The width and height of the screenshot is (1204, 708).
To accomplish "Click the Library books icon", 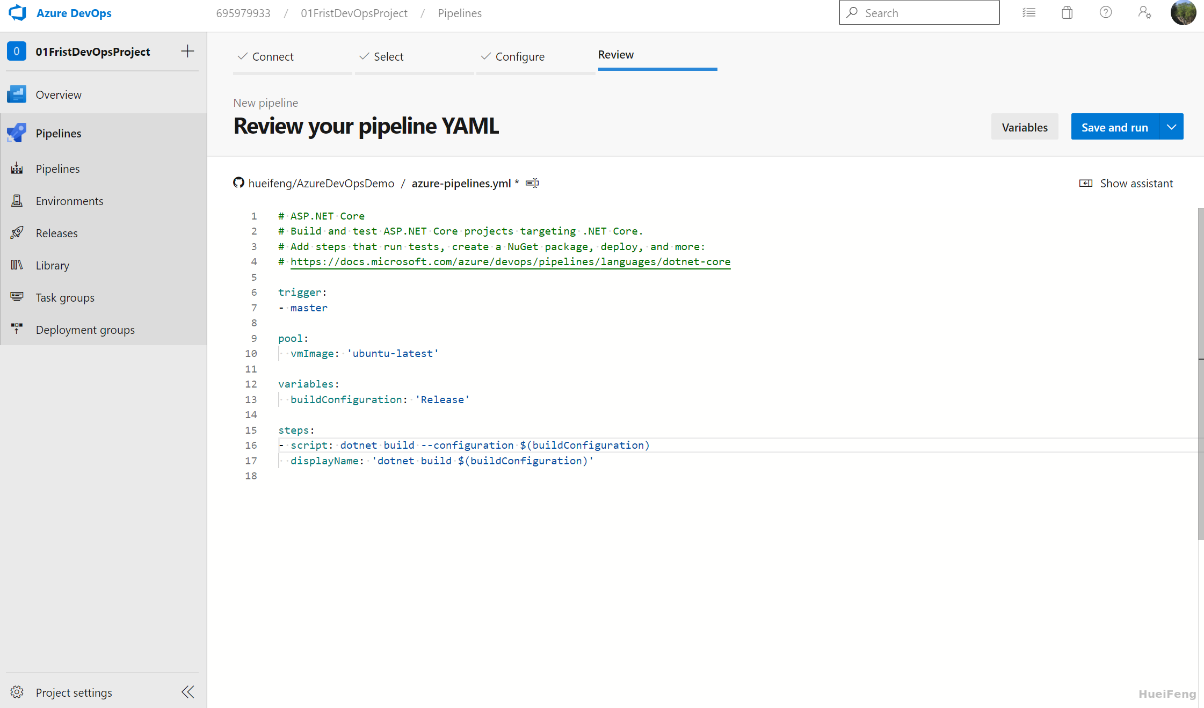I will (17, 265).
